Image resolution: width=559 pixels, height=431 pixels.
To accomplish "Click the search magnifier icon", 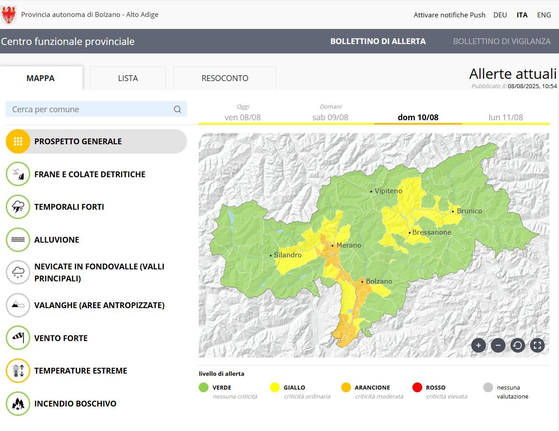I will click(177, 110).
